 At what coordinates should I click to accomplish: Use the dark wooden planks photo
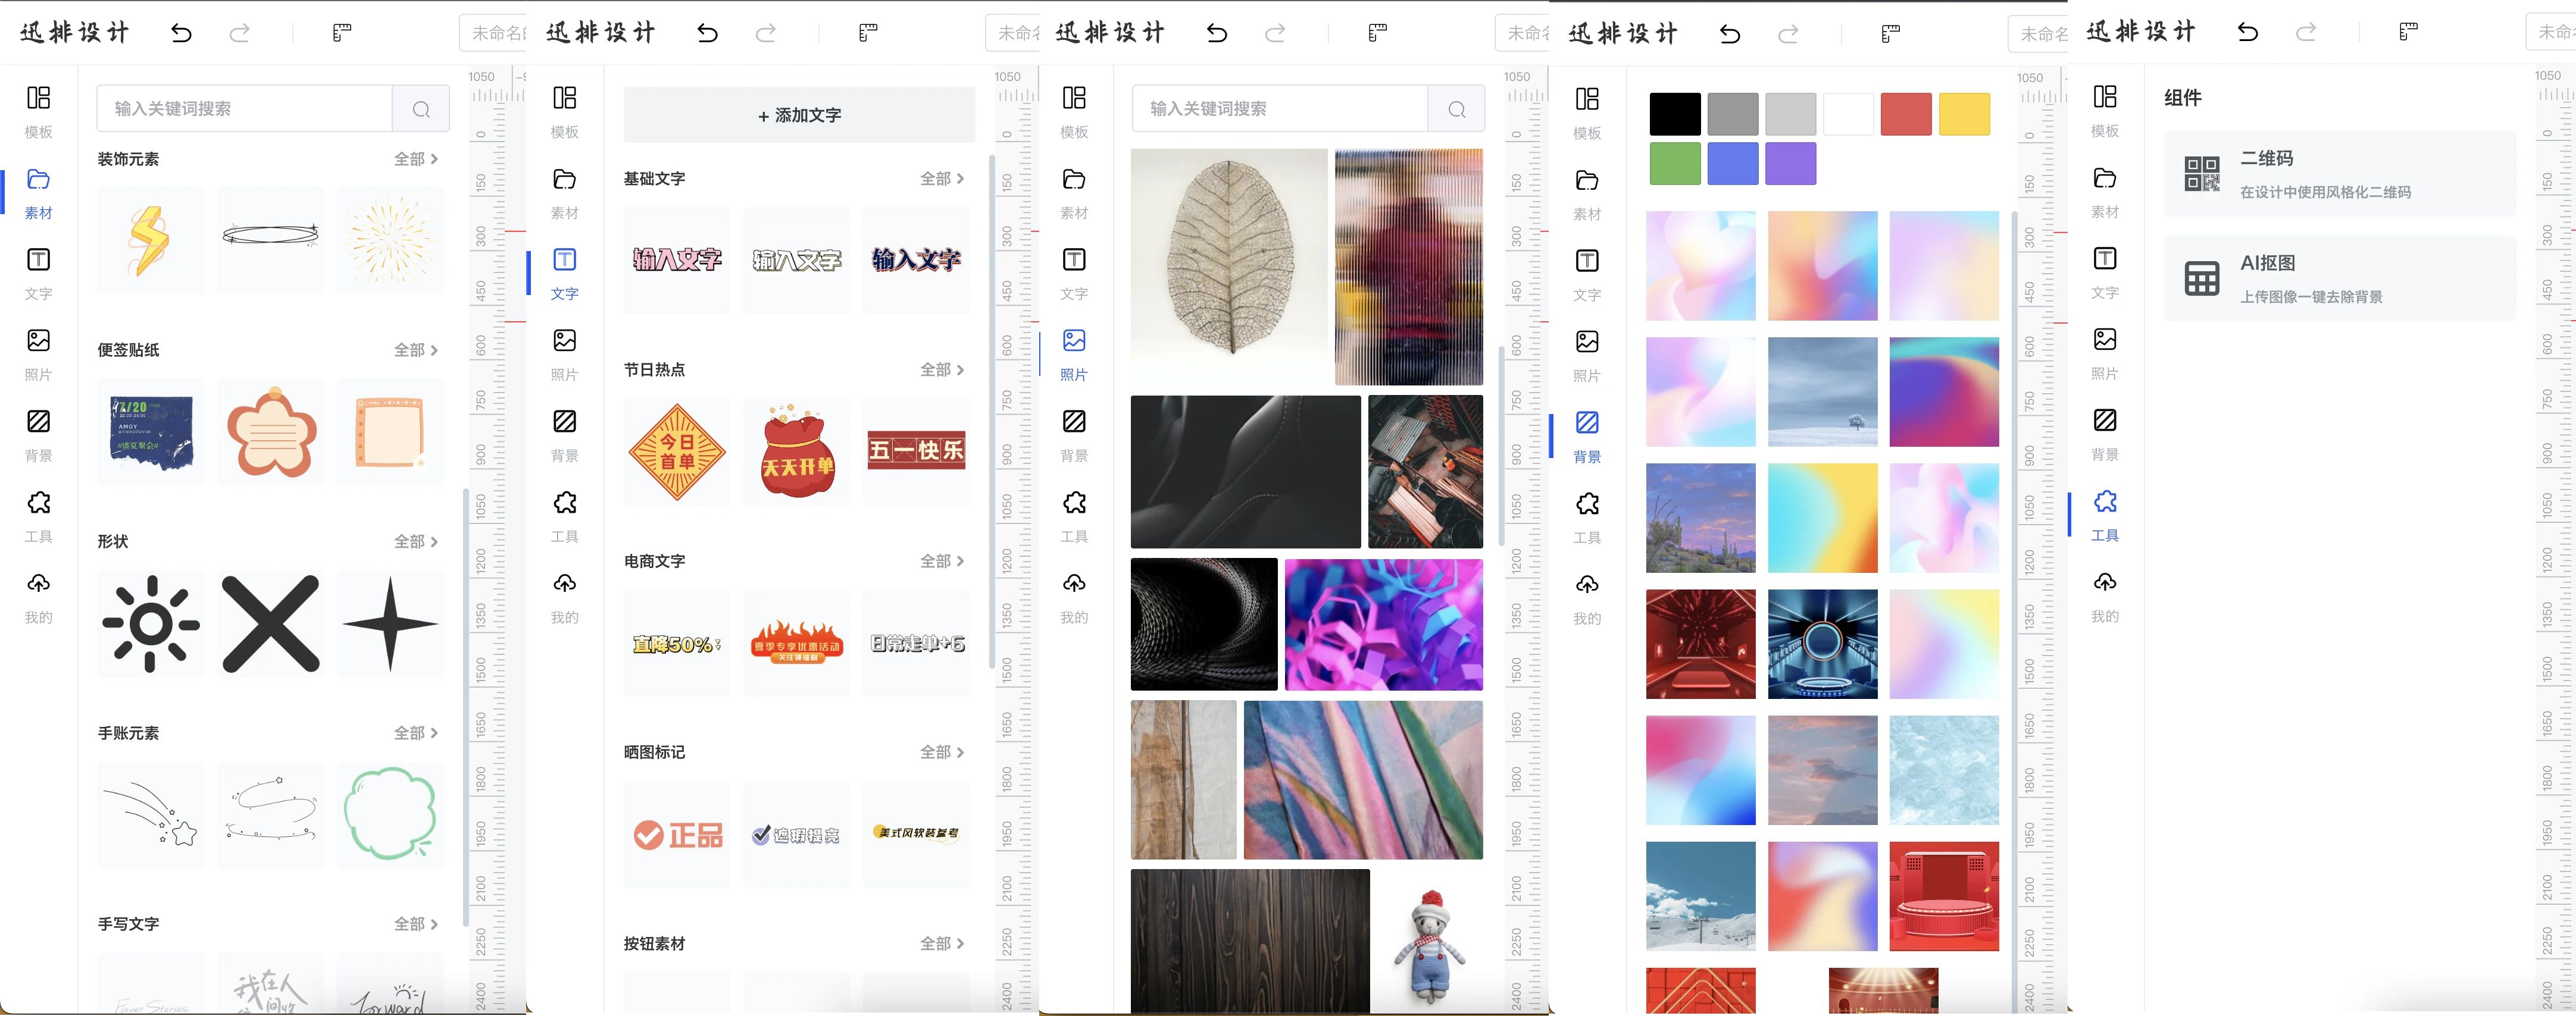tap(1250, 942)
